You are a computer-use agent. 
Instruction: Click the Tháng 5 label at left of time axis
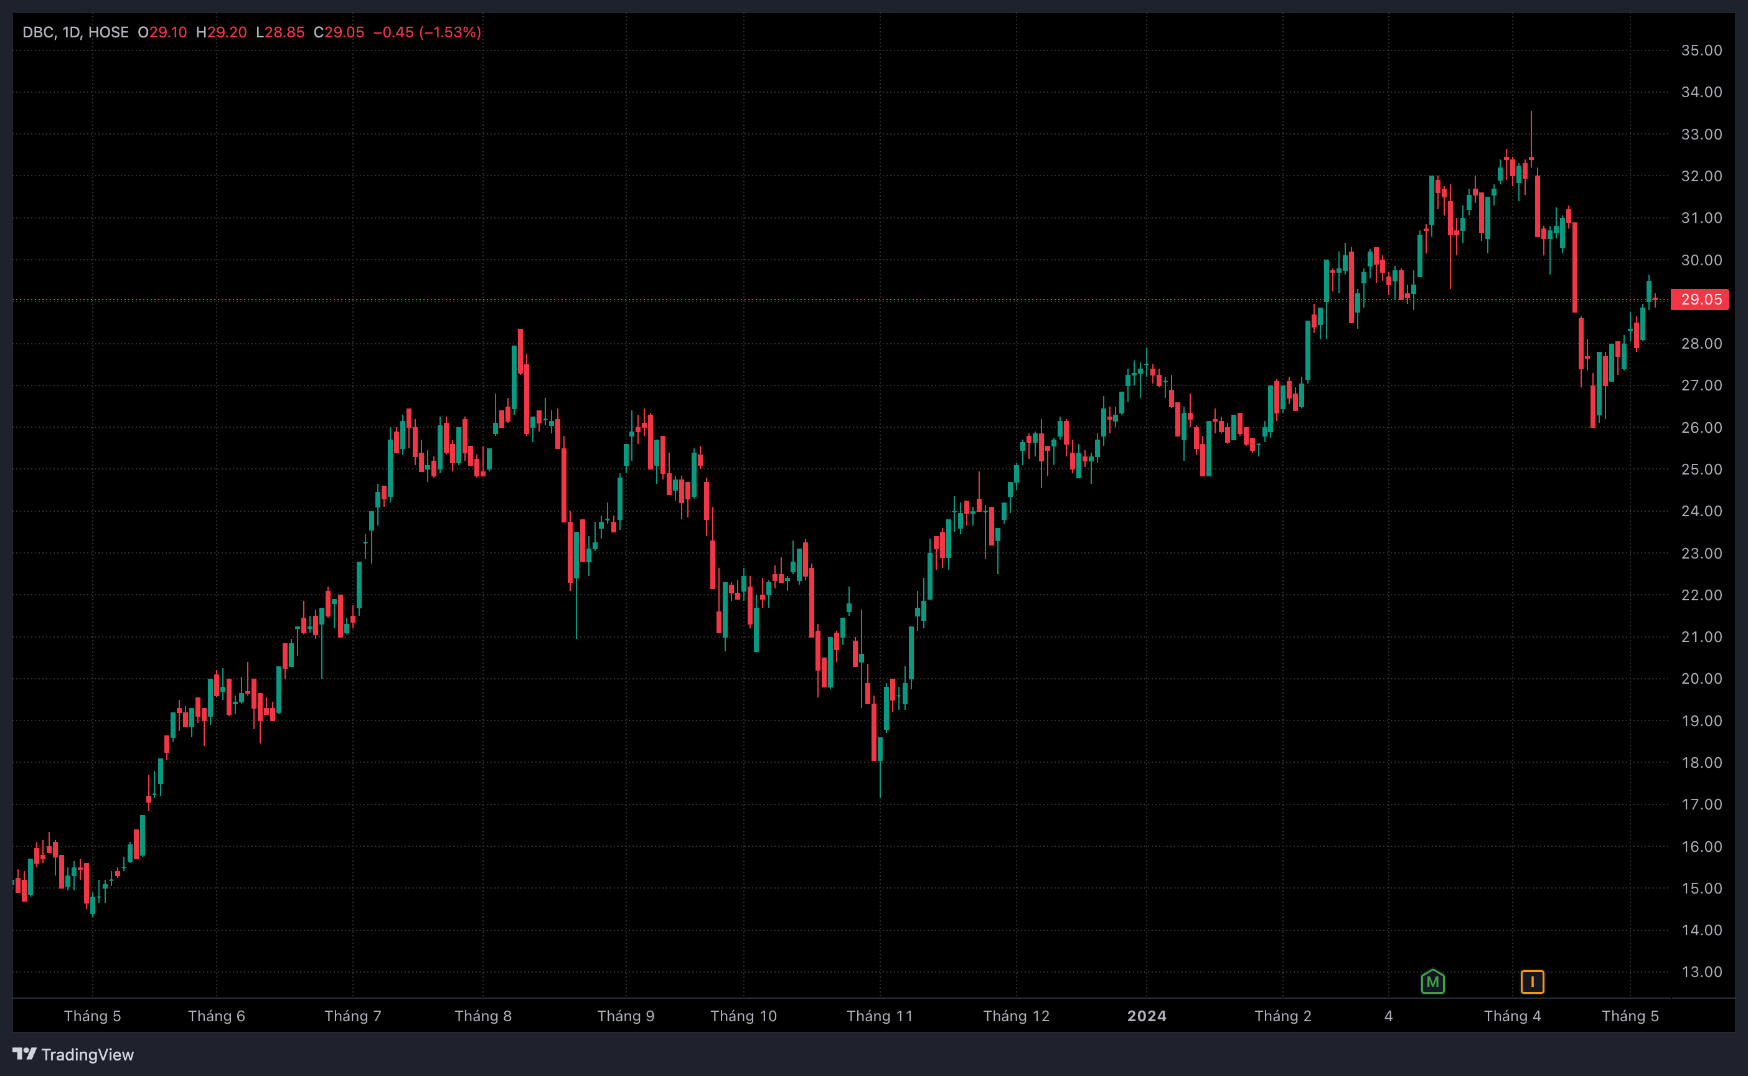(x=93, y=1016)
